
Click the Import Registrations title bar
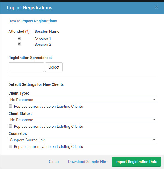(x=82, y=8)
